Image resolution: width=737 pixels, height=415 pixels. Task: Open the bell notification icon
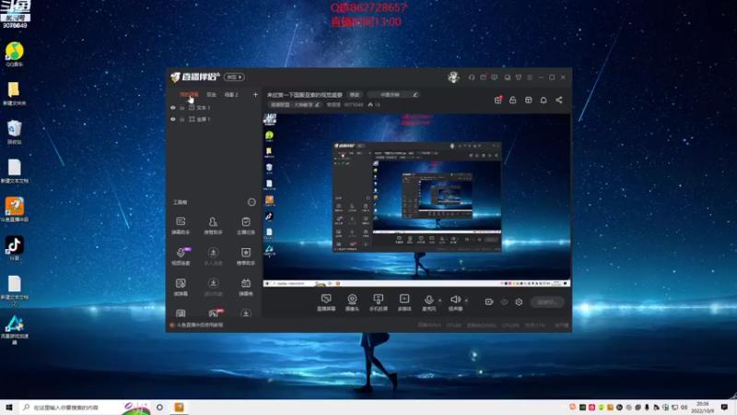544,100
